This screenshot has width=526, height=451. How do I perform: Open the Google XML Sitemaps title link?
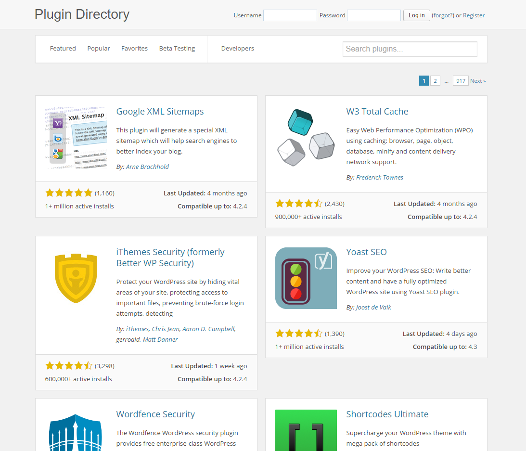(160, 111)
